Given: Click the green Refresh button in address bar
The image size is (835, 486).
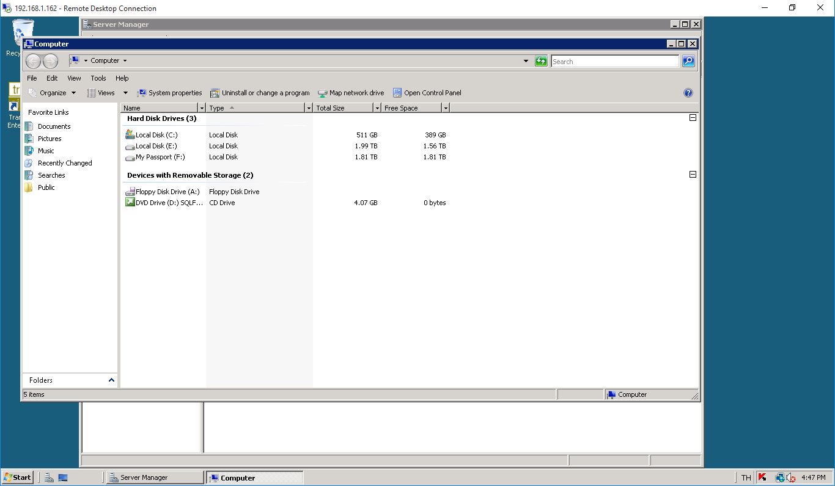Looking at the screenshot, I should click(541, 61).
